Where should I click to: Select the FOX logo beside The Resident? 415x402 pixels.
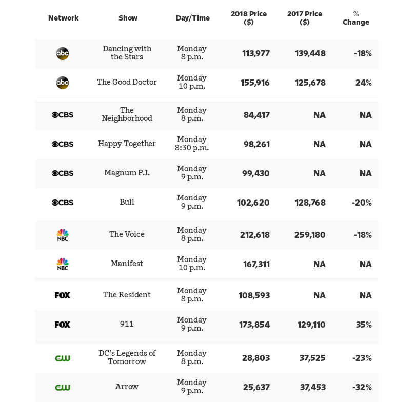(x=63, y=295)
